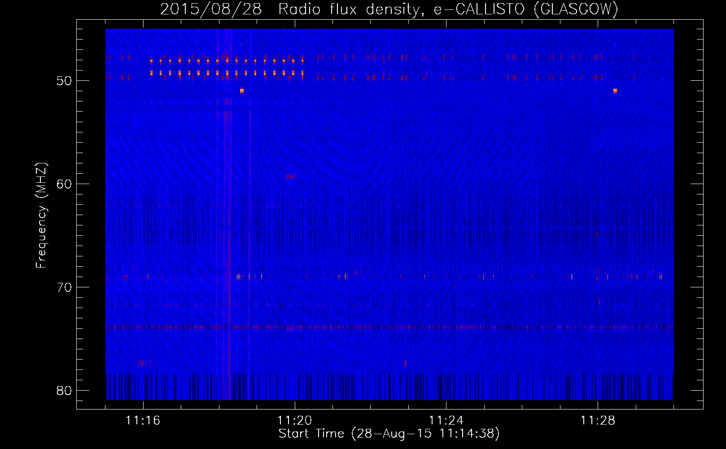Click the x-axis label "Start Time (28-Aug-15 11:14:38)"

(389, 434)
